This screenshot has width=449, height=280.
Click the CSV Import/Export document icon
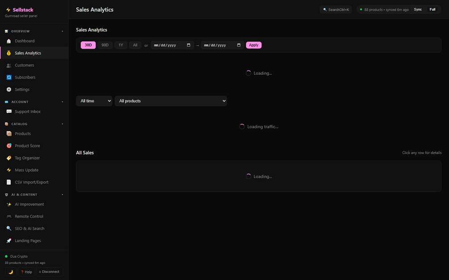pos(9,182)
